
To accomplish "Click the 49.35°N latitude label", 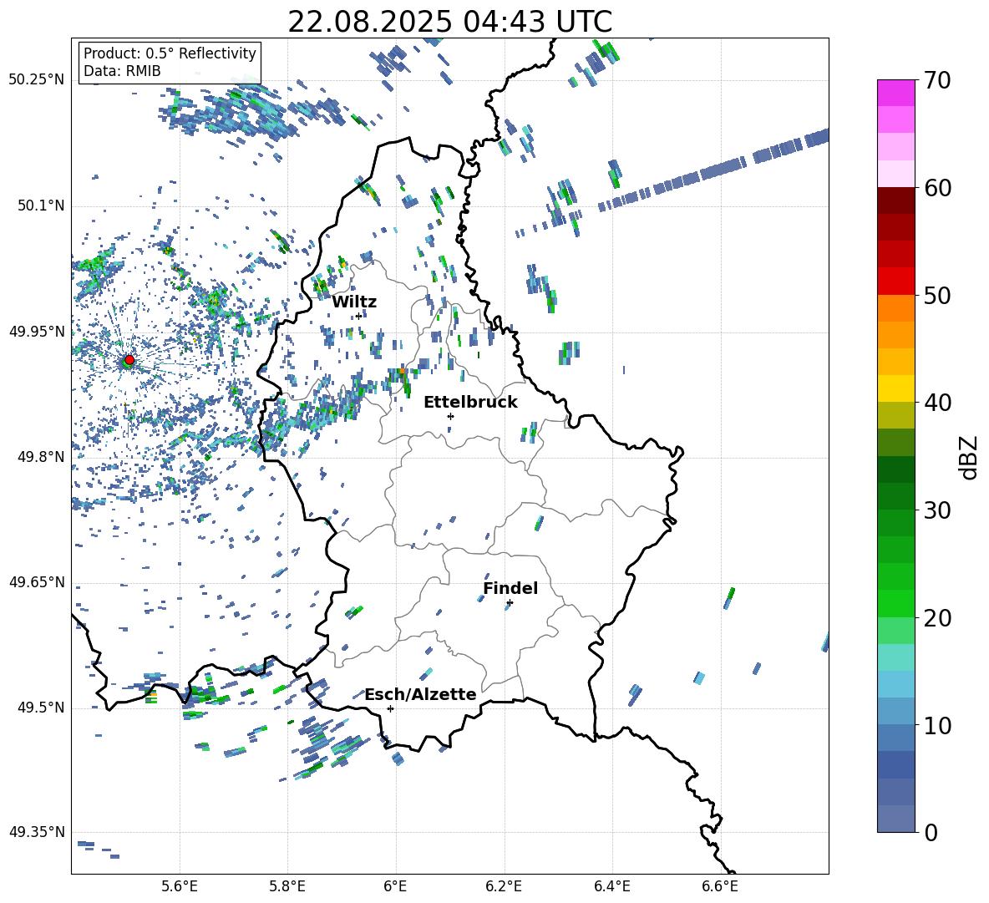I will click(37, 832).
